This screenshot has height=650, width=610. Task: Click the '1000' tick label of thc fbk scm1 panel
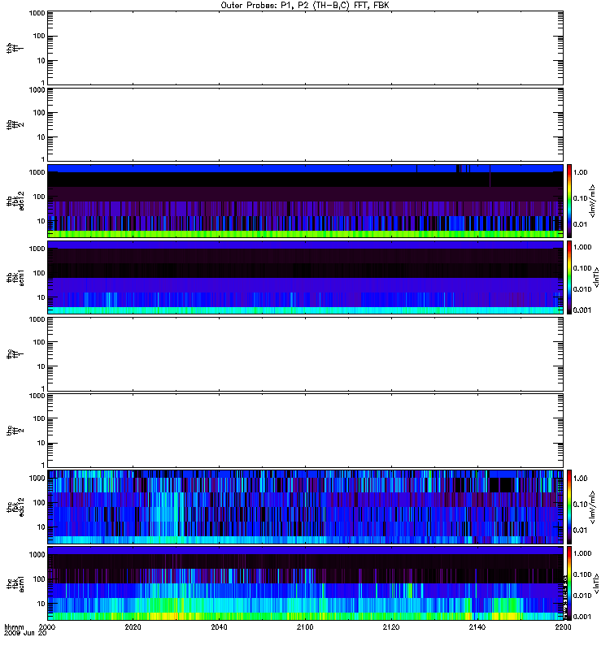pos(37,555)
